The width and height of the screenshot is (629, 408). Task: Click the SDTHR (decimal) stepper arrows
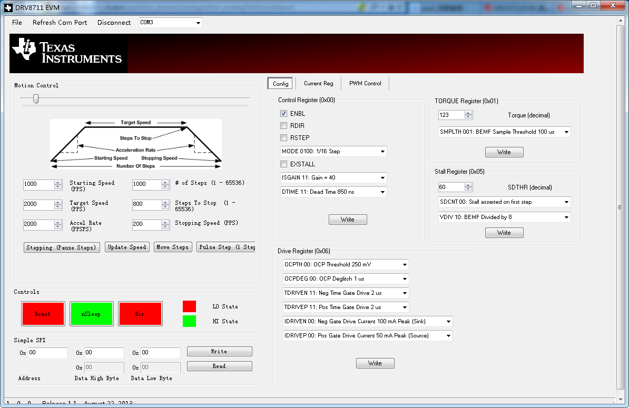pos(468,187)
